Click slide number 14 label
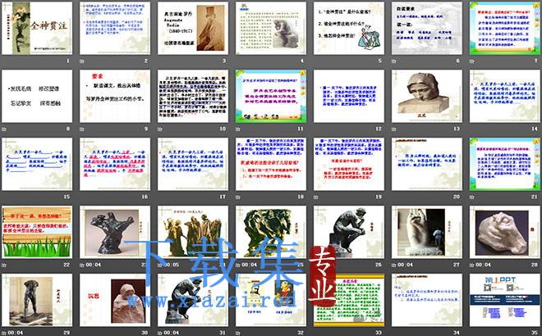The width and height of the screenshot is (542, 336). (x=535, y=129)
